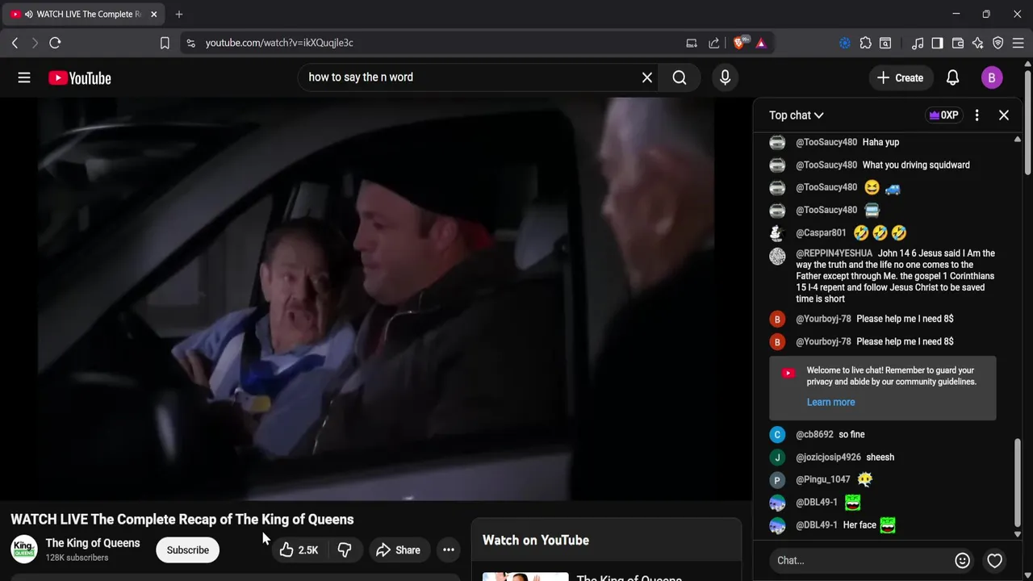Click the @Pingu_1047 chat username
Image resolution: width=1033 pixels, height=581 pixels.
coord(823,479)
